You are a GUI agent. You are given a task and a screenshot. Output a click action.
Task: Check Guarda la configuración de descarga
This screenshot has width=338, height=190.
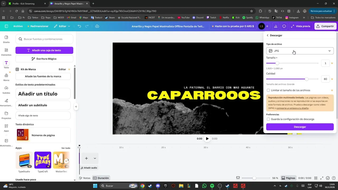click(268, 119)
